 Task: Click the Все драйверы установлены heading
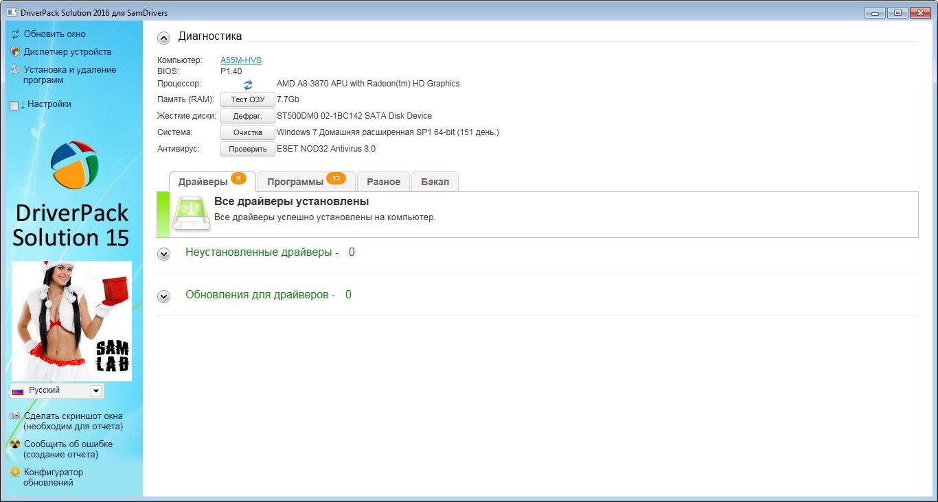point(291,202)
